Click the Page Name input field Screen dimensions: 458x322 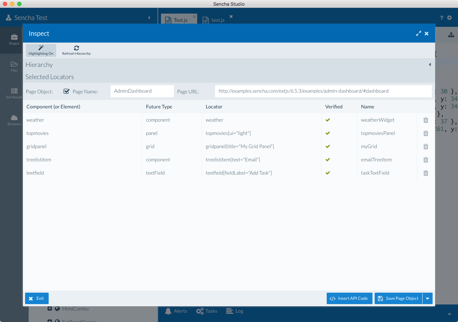(142, 91)
